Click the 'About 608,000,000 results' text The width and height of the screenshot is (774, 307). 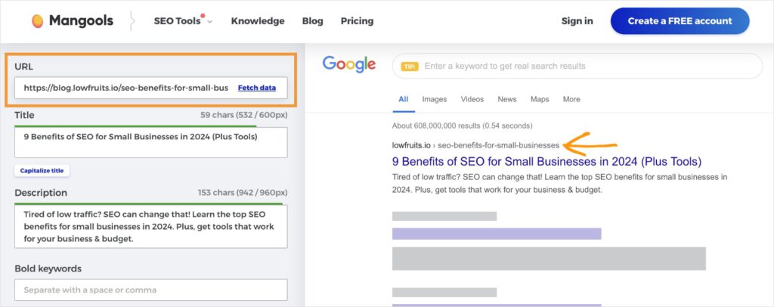click(462, 126)
